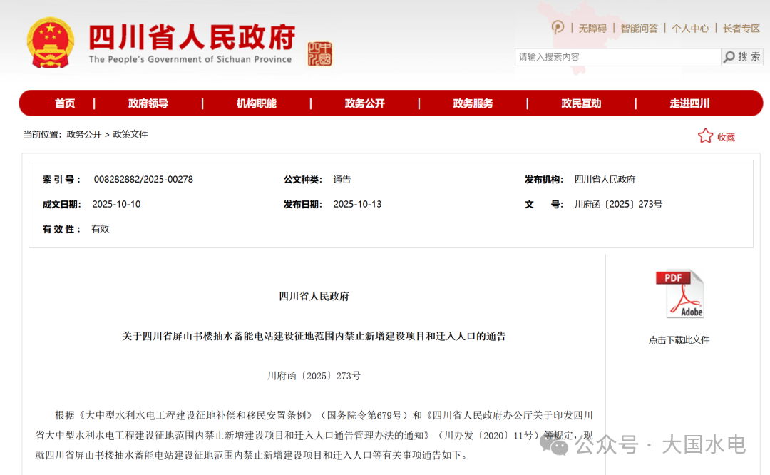Click the red Chinese seal icon
The image size is (770, 475).
pos(320,53)
